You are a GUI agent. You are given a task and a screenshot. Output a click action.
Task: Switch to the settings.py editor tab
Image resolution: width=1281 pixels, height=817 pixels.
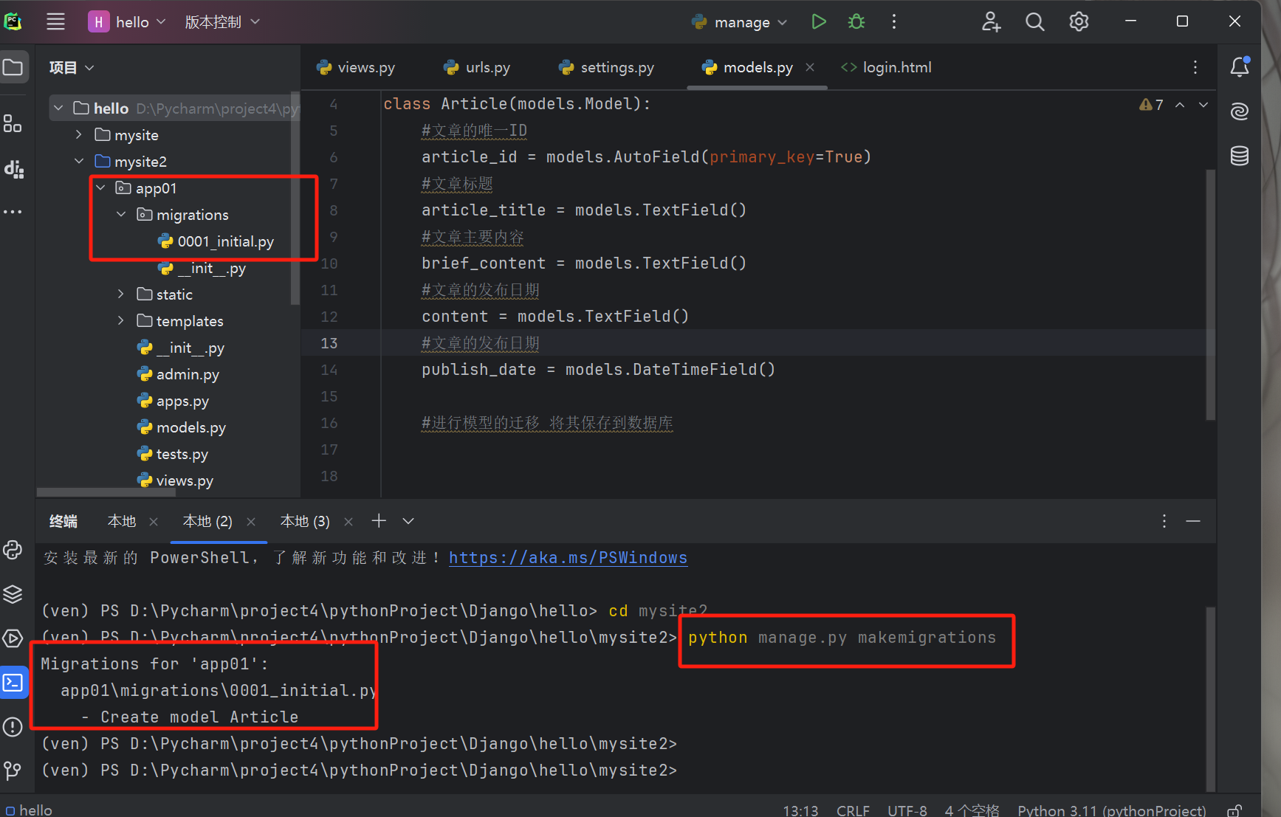[607, 67]
